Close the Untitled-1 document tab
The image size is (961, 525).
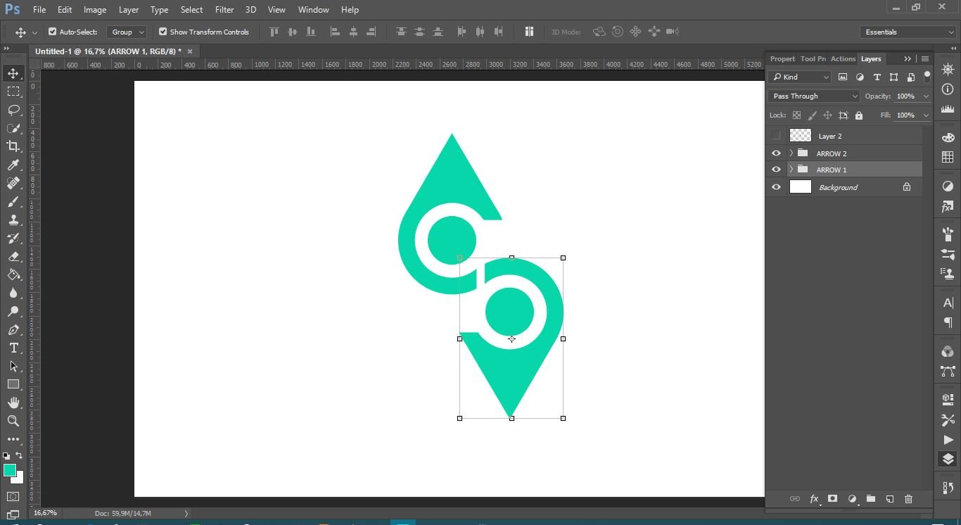click(x=190, y=51)
